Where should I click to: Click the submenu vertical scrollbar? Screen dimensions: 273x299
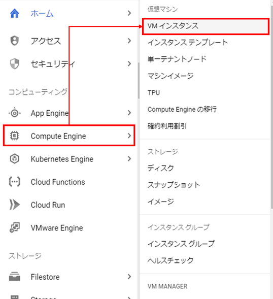[271, 107]
